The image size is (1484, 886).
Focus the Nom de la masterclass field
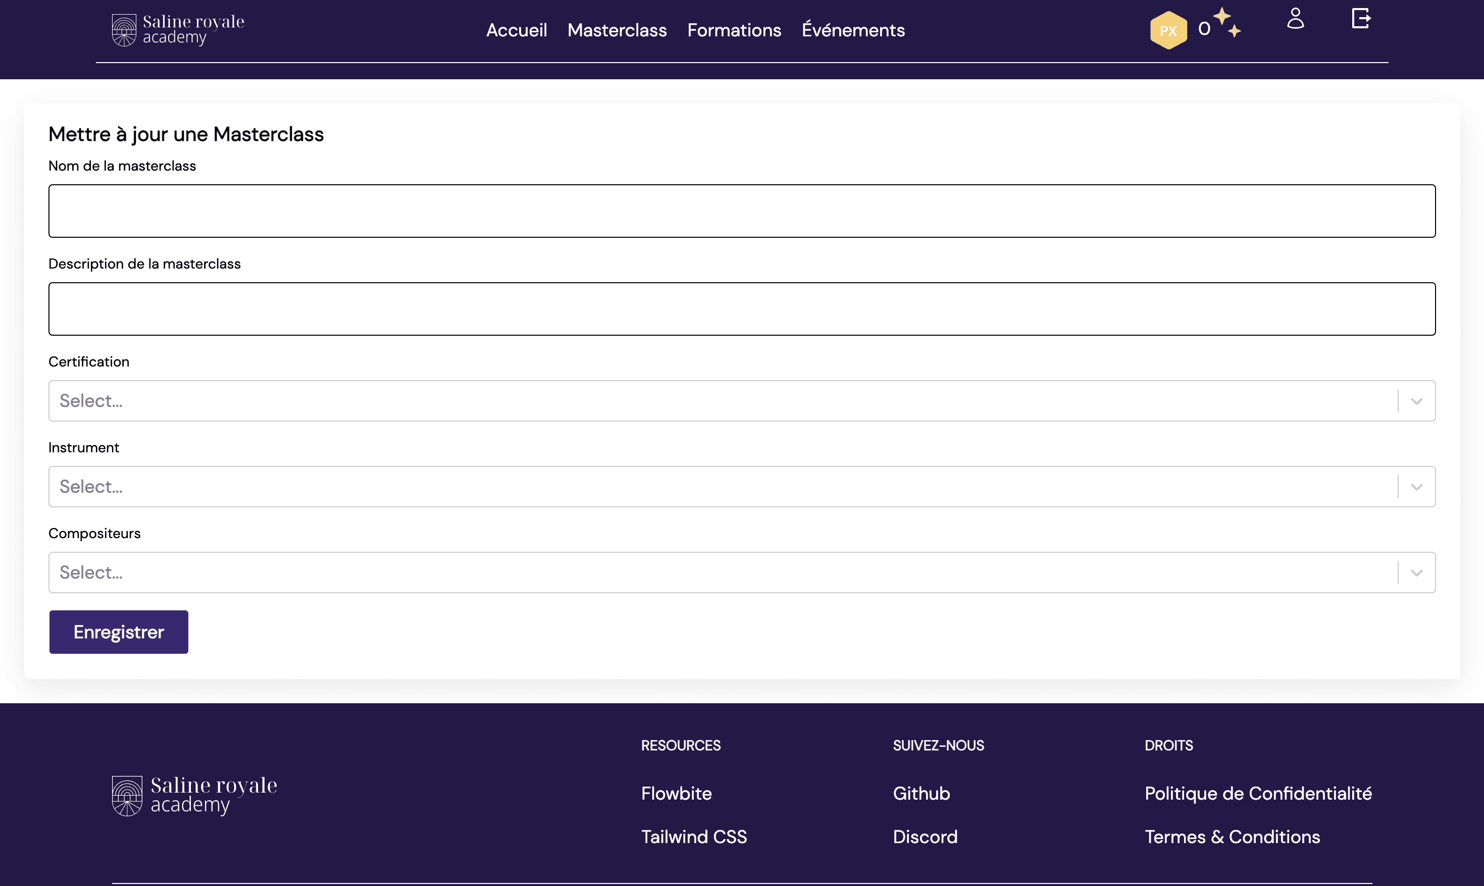tap(742, 211)
